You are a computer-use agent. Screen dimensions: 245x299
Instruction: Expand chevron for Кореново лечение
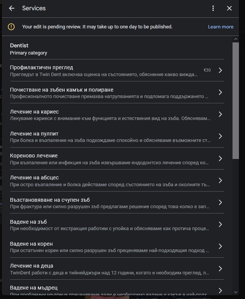coord(220,158)
